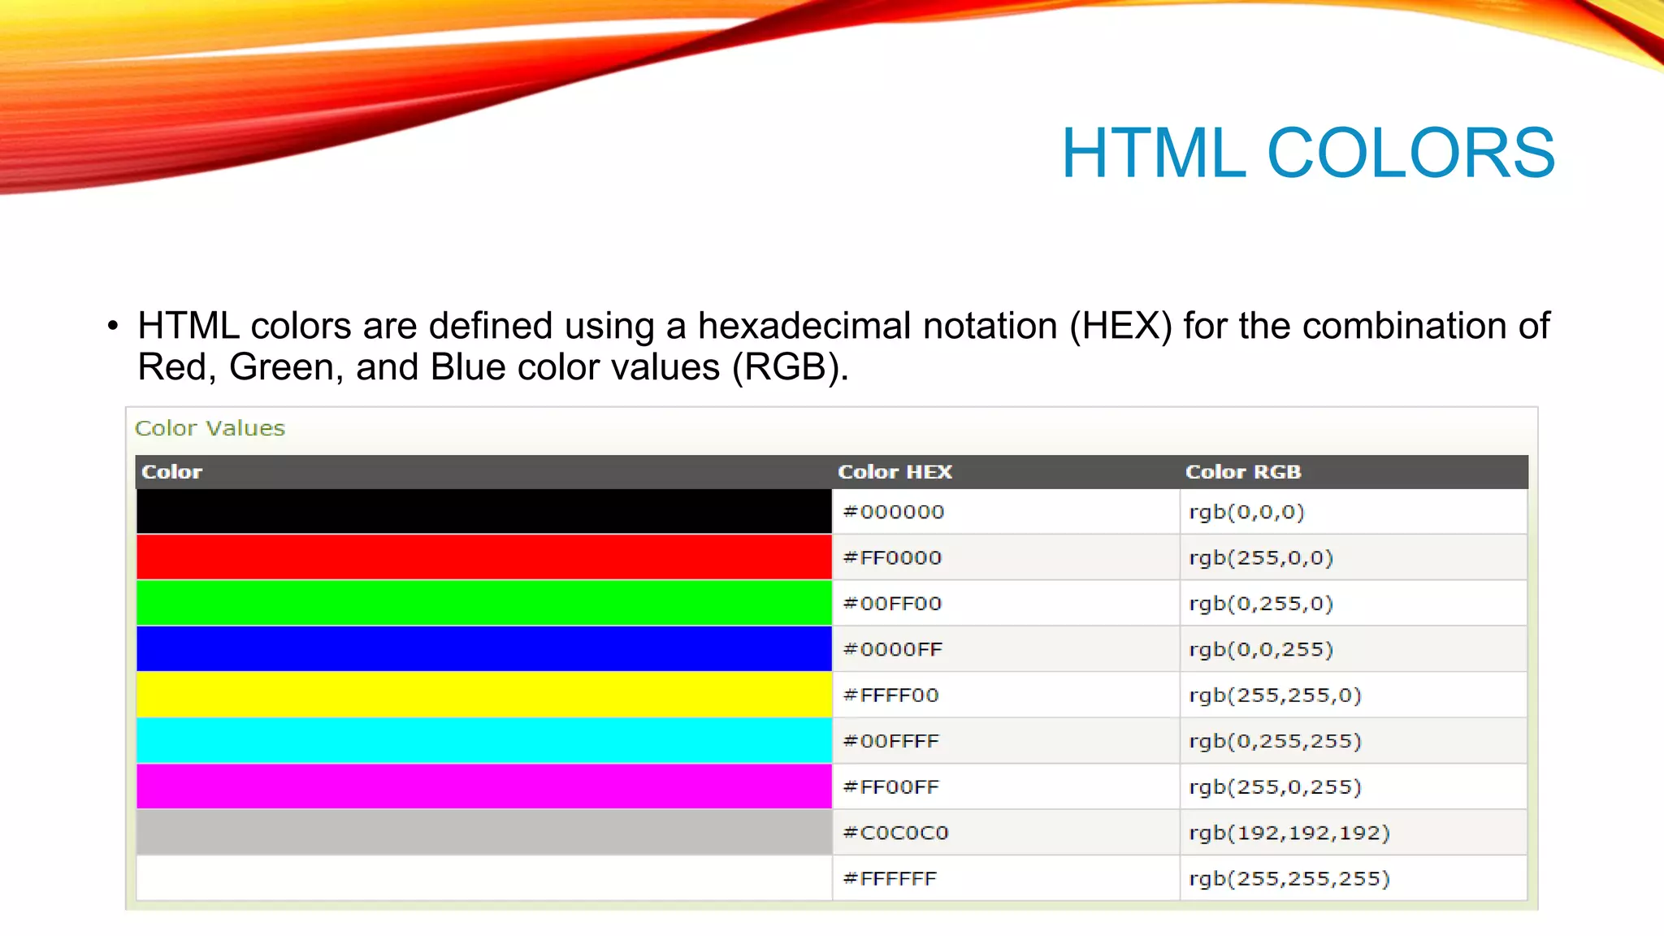Click the black color swatch row
Image resolution: width=1664 pixels, height=936 pixels.
tap(483, 511)
